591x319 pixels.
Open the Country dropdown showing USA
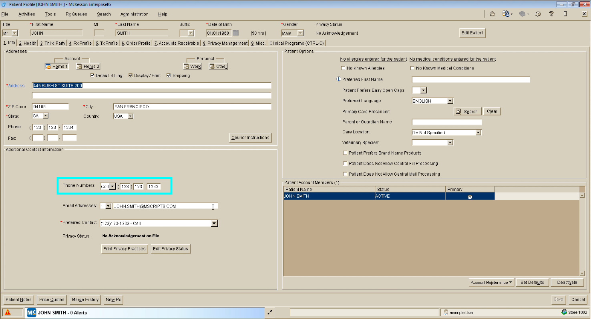tap(131, 116)
